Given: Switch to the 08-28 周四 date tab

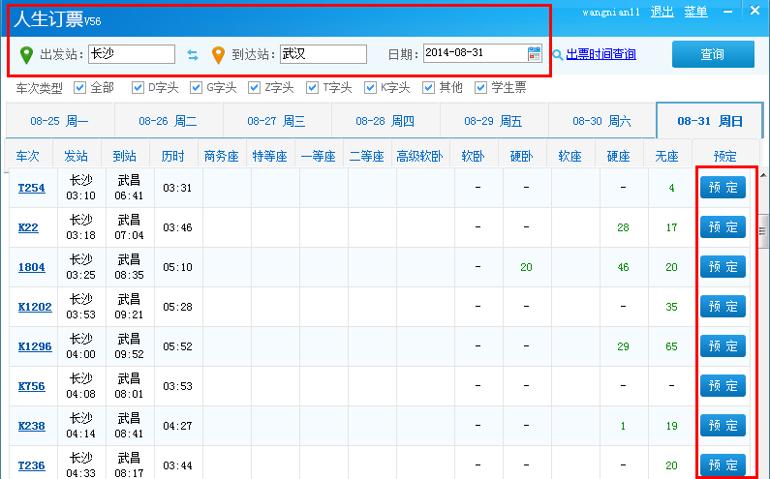Looking at the screenshot, I should pyautogui.click(x=385, y=122).
